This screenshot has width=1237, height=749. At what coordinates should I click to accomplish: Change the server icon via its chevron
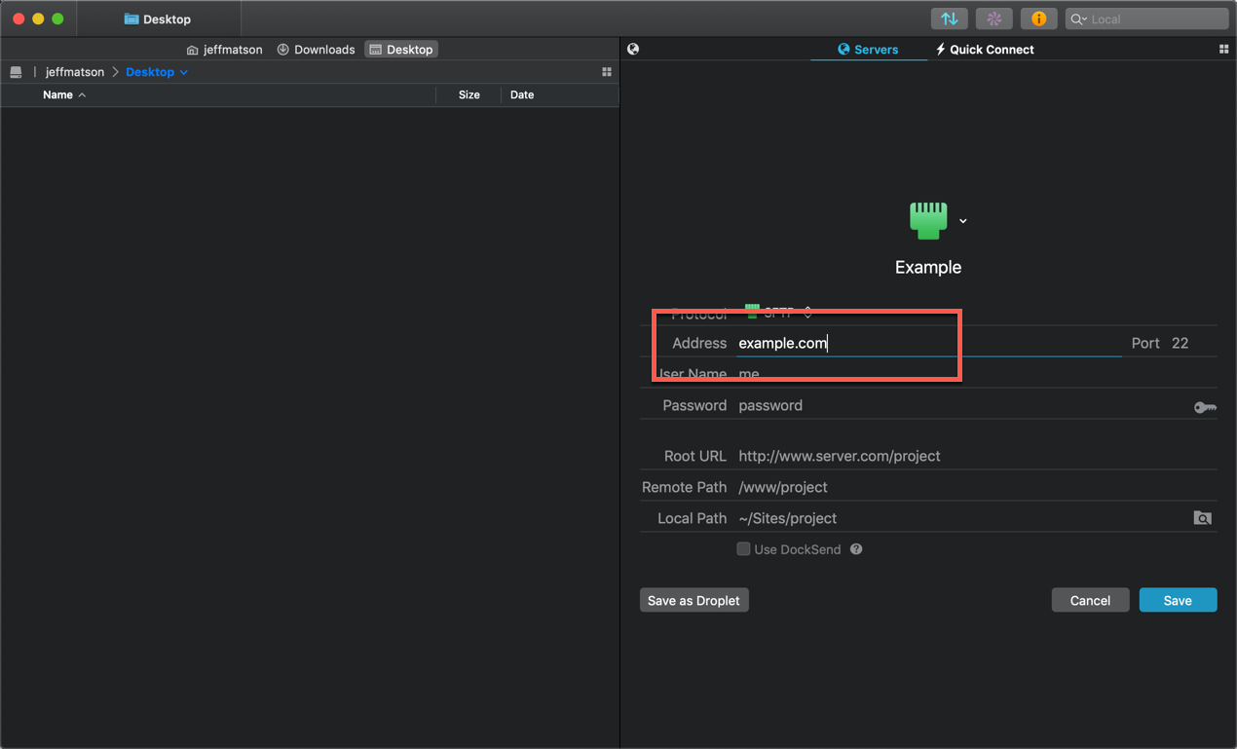[x=962, y=221]
